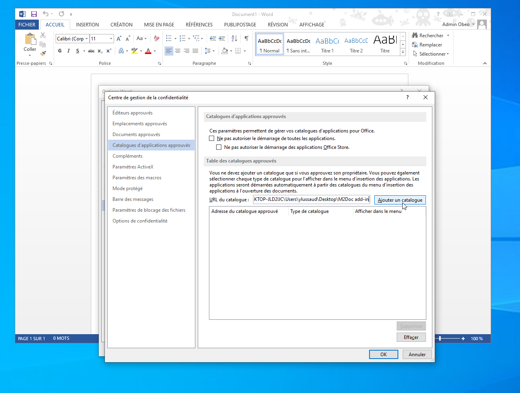520x393 pixels.
Task: Click the justify alignment icon
Action: pyautogui.click(x=195, y=51)
